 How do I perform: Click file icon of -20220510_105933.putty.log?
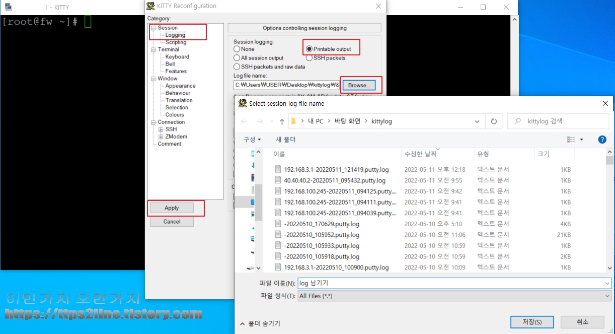coord(278,245)
